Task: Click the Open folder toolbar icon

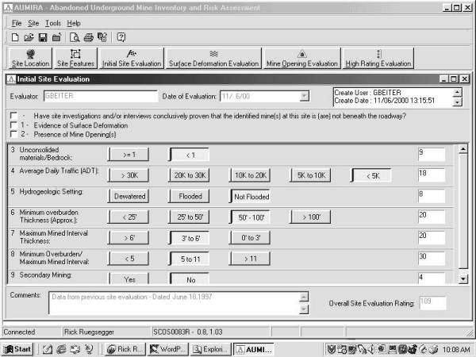Action: 29,37
